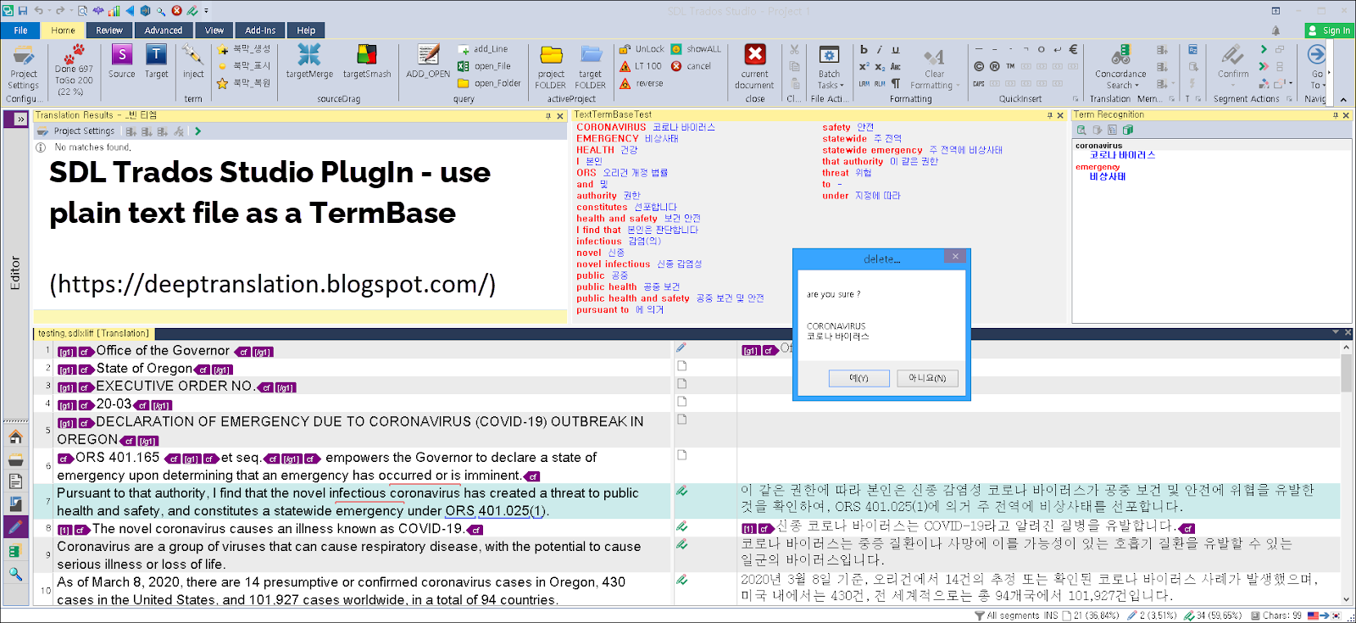Click the blue Target button
This screenshot has height=623, width=1356.
point(157,62)
